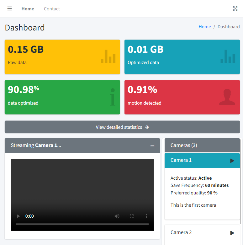Open View detailed statistics

[x=122, y=127]
